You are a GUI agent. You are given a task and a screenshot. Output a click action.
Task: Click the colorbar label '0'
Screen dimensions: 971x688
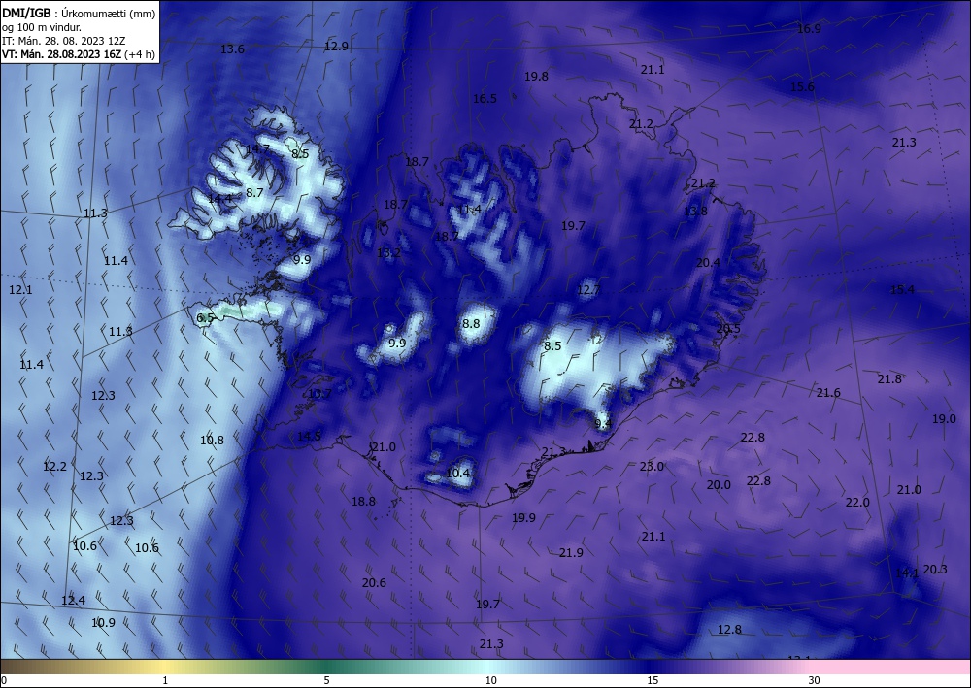[4, 680]
